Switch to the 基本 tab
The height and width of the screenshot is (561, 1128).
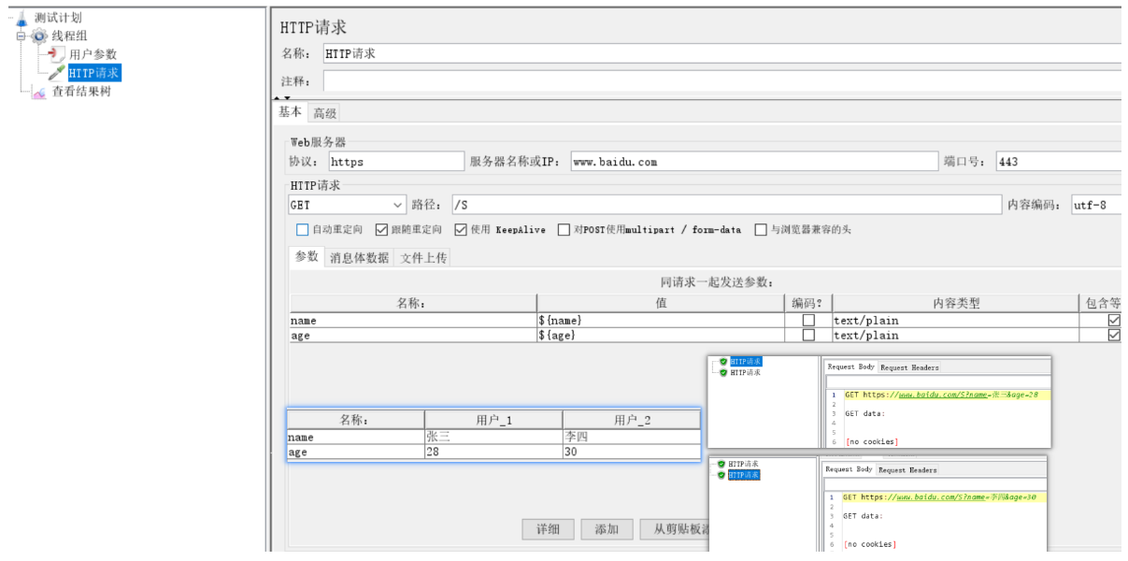(x=291, y=112)
